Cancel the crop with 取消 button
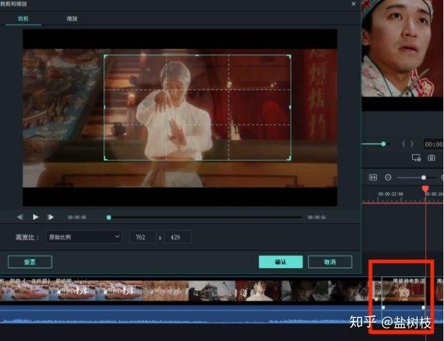This screenshot has height=341, width=444. click(330, 262)
